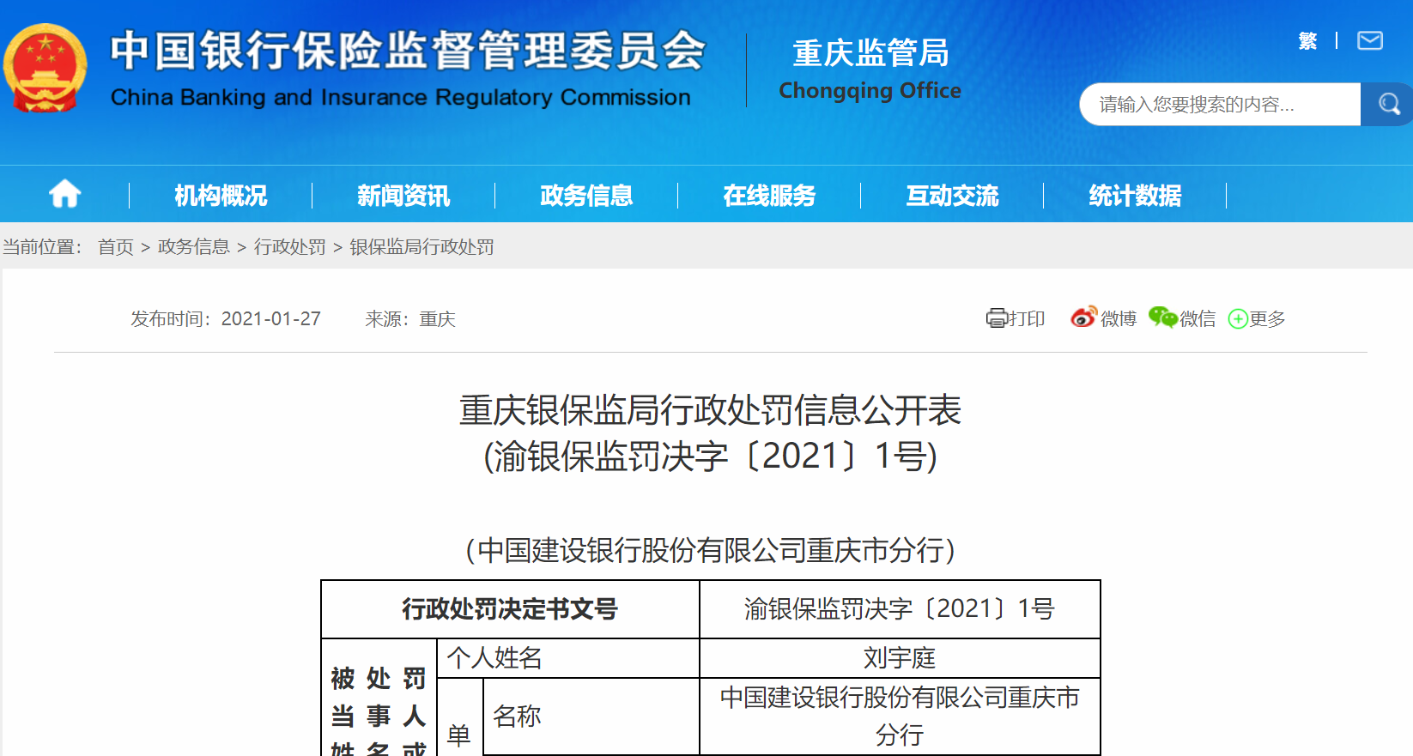Open the 新闻资讯 menu
Screen dimensions: 1413x756
click(403, 196)
